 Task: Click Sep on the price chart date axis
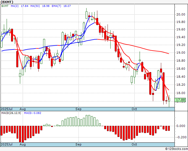[x=79, y=109]
